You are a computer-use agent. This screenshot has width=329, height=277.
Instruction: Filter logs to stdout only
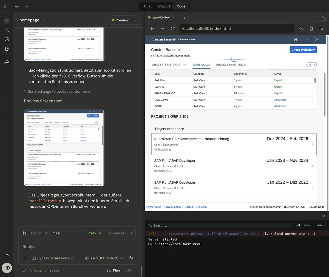tap(308, 225)
